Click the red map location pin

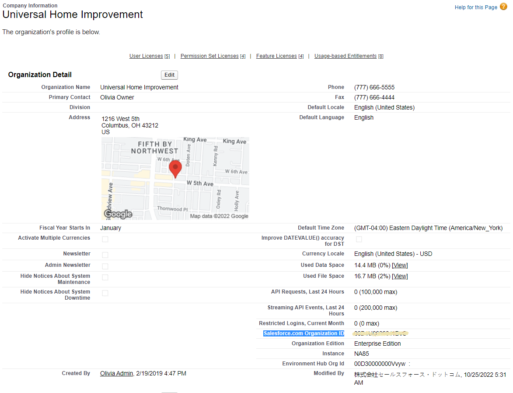point(175,169)
